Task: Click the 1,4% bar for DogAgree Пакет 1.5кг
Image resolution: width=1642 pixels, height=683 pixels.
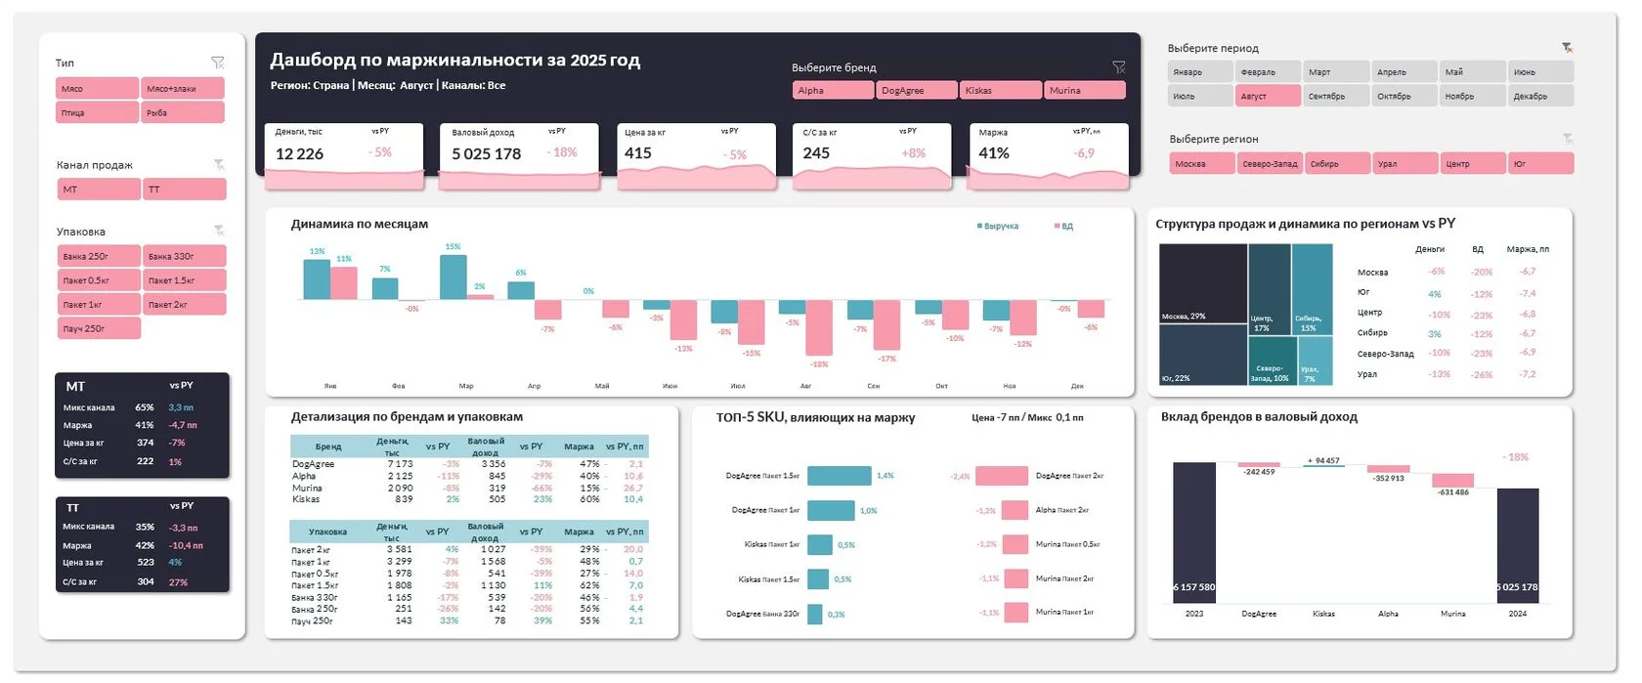Action: (839, 476)
